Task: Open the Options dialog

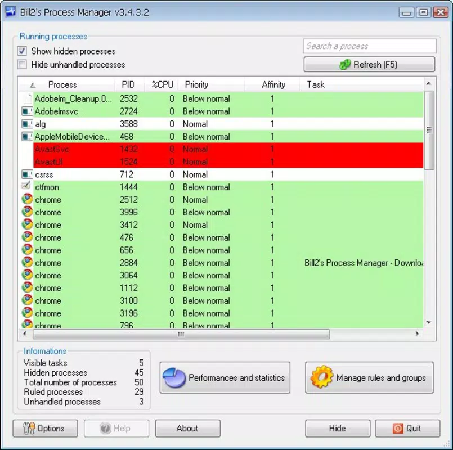Action: (x=46, y=428)
